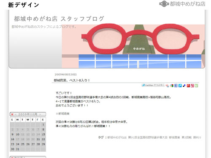Screen dimensions: 211x158
Task: Click the Google bookmark share icon
Action: tap(172, 86)
